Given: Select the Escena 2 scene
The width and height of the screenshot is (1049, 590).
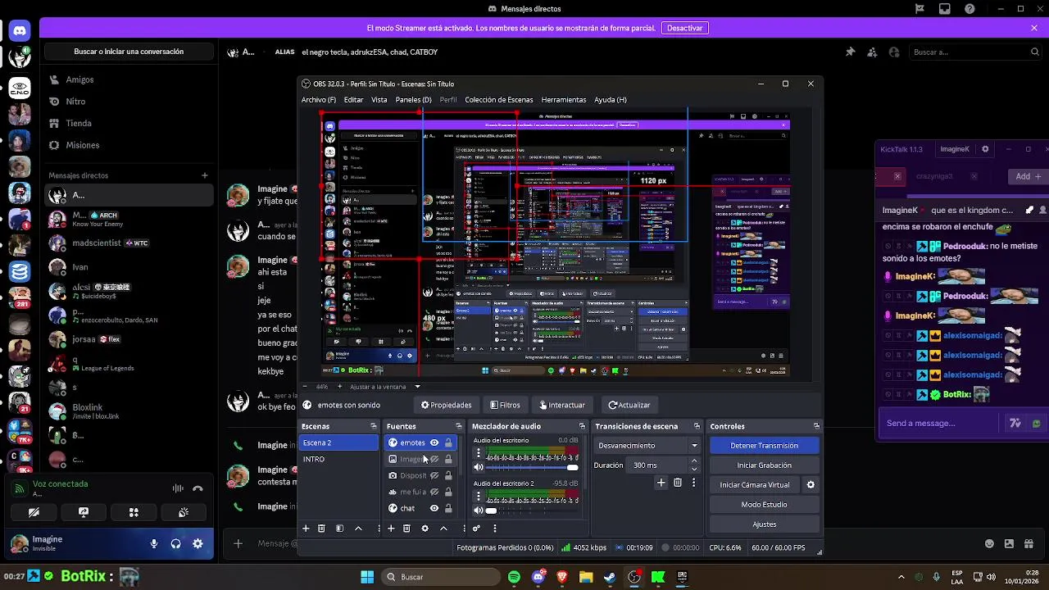Looking at the screenshot, I should (338, 442).
